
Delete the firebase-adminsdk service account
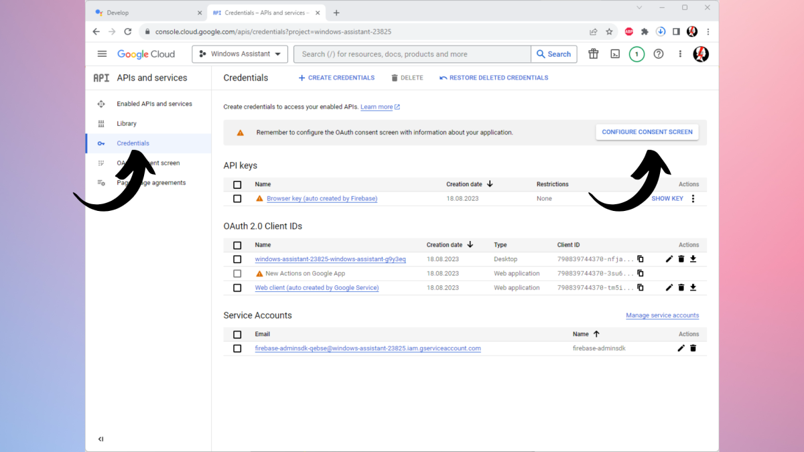click(693, 348)
